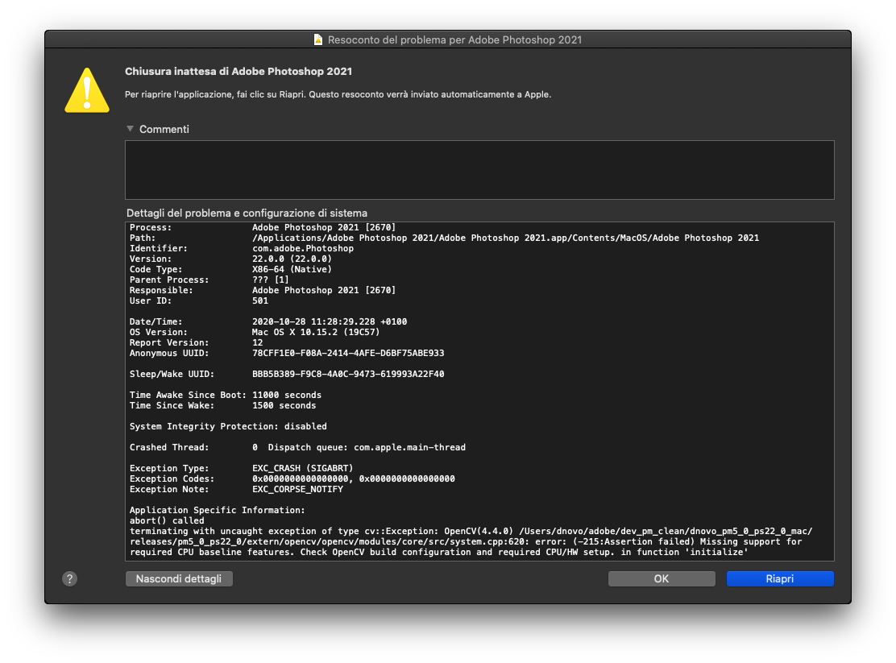Click 'Time Awake Since Boot: 11000 seconds'
The width and height of the screenshot is (896, 663).
pyautogui.click(x=225, y=395)
